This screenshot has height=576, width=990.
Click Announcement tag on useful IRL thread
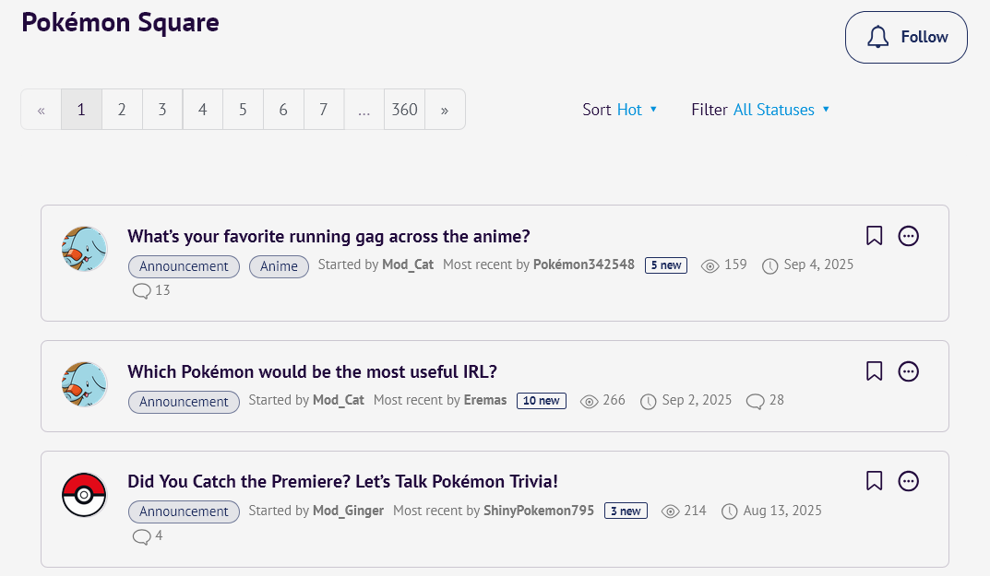184,403
